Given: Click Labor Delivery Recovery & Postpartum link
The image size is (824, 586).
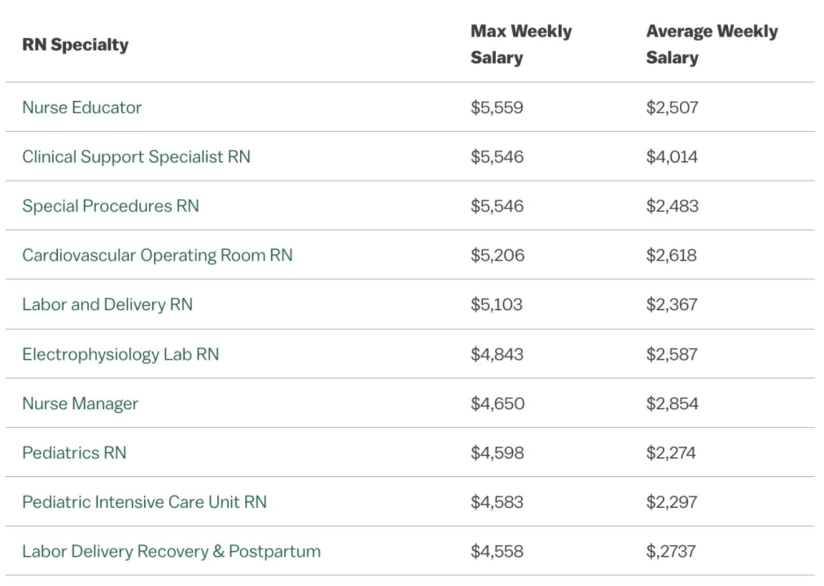Looking at the screenshot, I should [x=172, y=551].
